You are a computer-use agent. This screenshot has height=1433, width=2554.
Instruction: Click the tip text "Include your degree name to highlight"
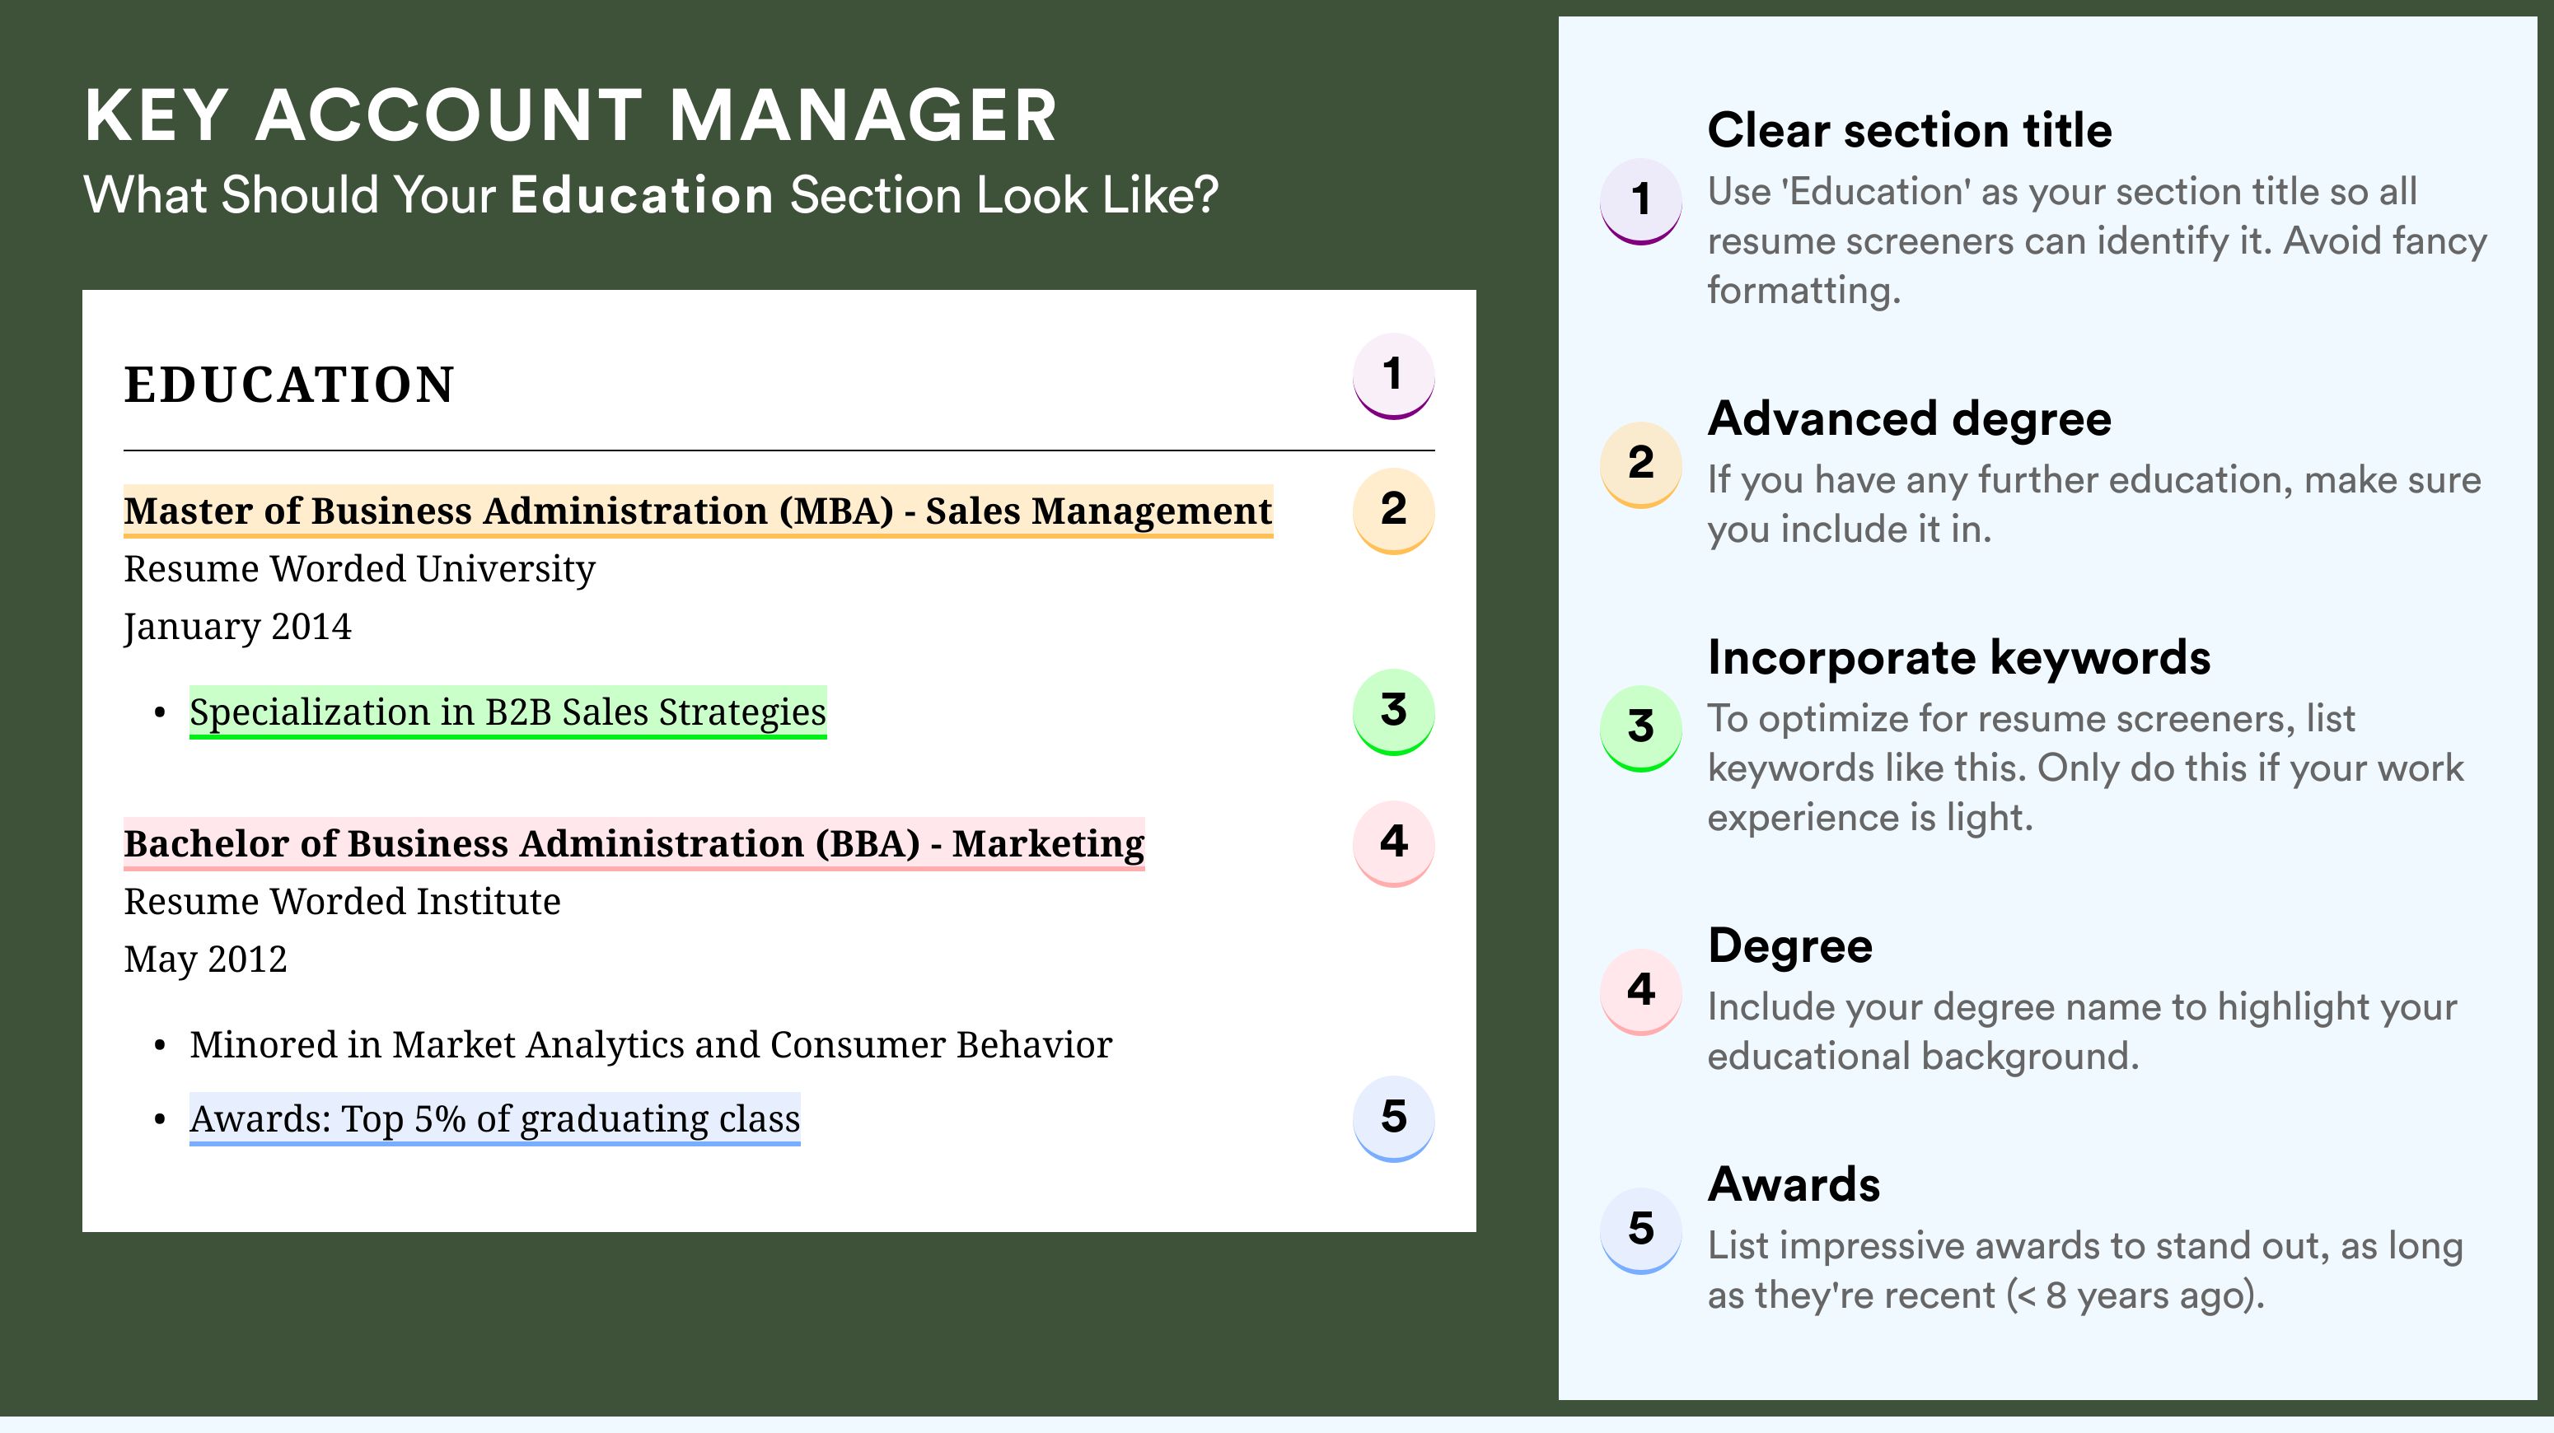click(x=2082, y=1032)
